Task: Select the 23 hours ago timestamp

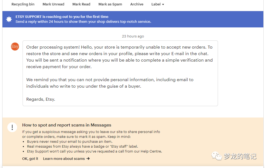Action: click(x=133, y=36)
